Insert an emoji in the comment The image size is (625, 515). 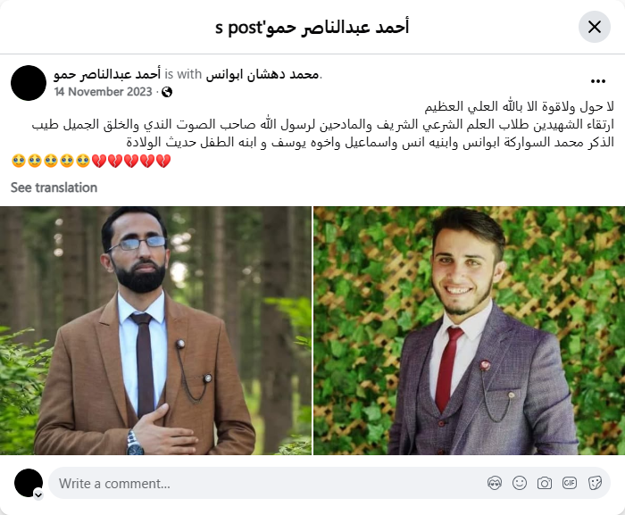click(x=520, y=483)
